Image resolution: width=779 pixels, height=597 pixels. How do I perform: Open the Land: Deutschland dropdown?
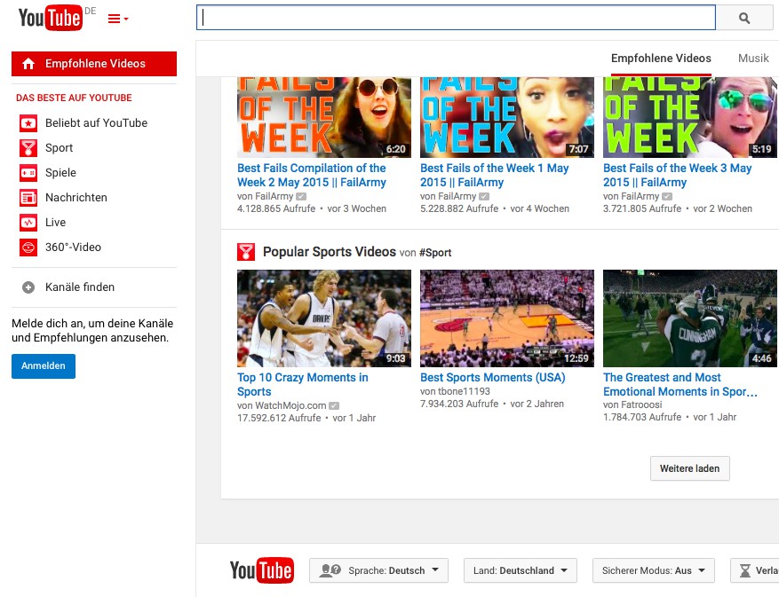pos(520,570)
